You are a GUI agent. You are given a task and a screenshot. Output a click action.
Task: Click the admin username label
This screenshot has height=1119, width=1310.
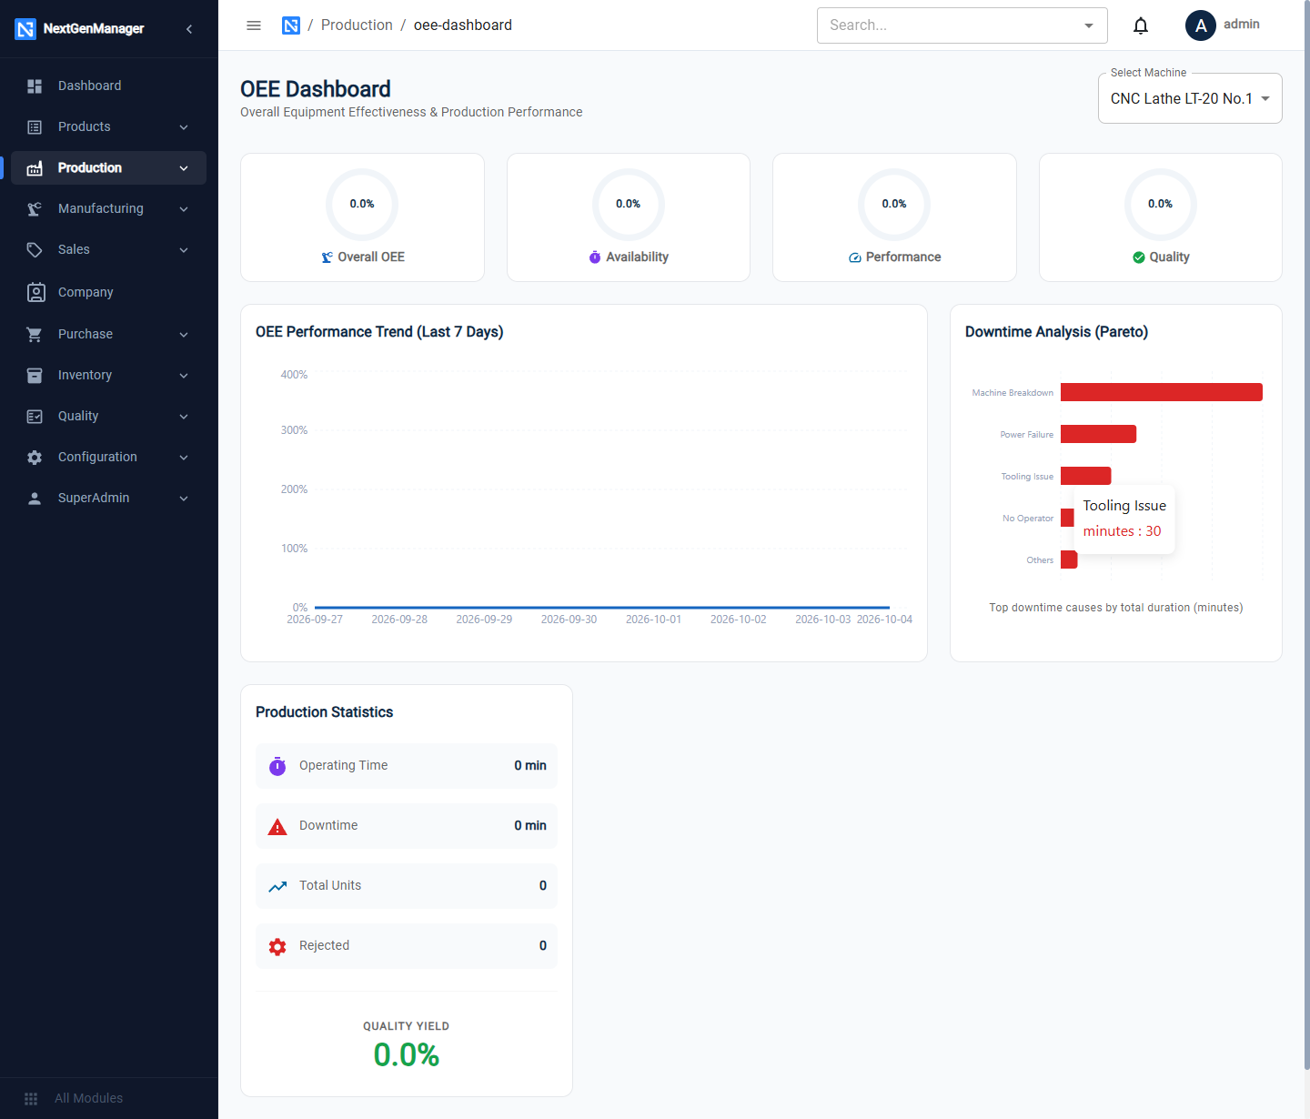click(1242, 25)
